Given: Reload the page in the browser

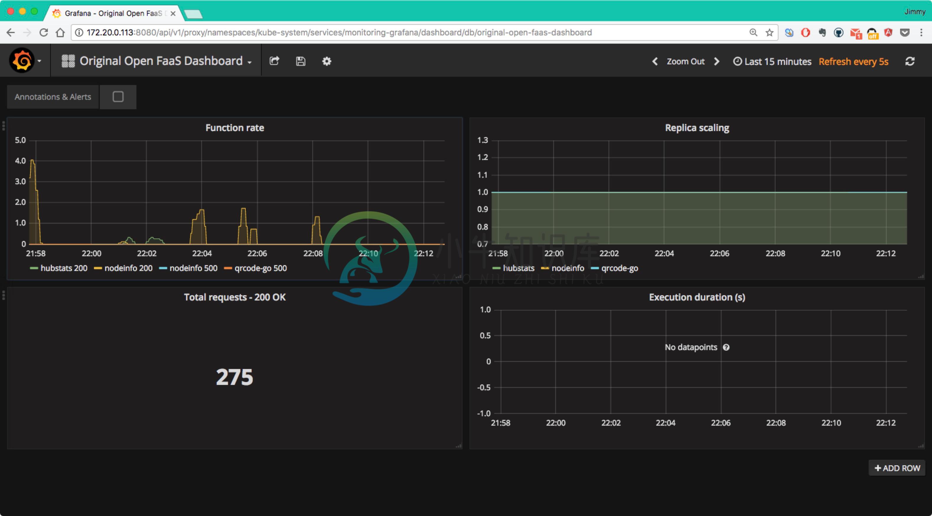Looking at the screenshot, I should tap(44, 32).
